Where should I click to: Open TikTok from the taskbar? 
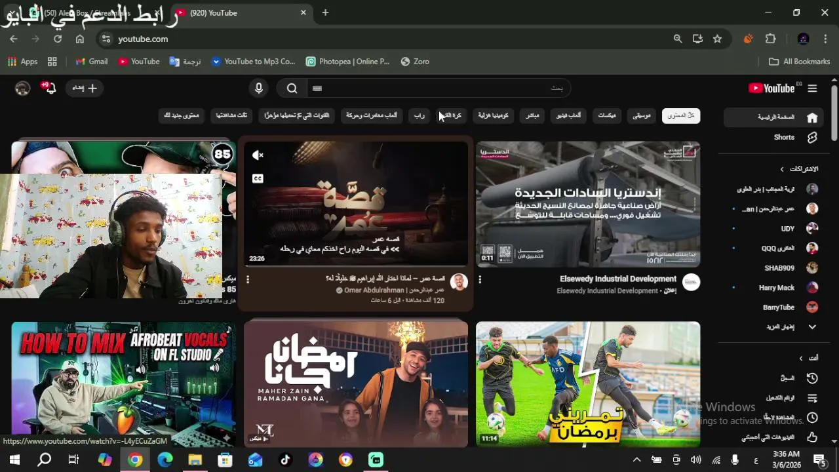coord(285,460)
